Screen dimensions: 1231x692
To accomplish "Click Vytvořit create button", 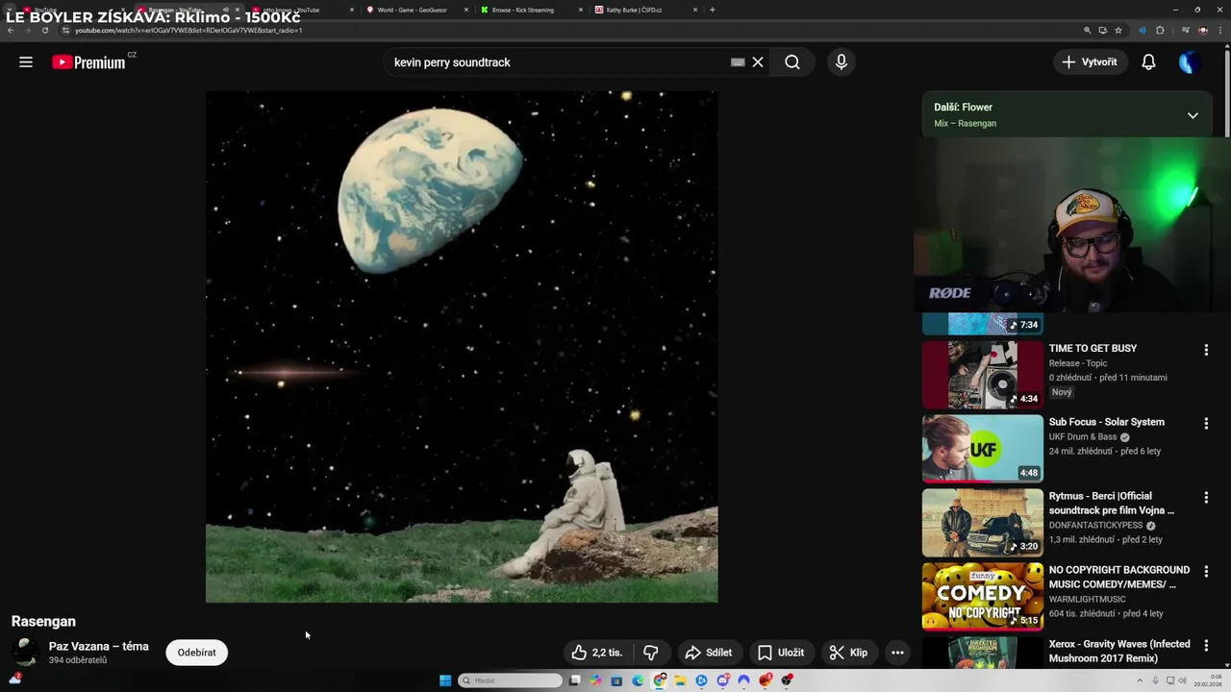I will pyautogui.click(x=1090, y=62).
